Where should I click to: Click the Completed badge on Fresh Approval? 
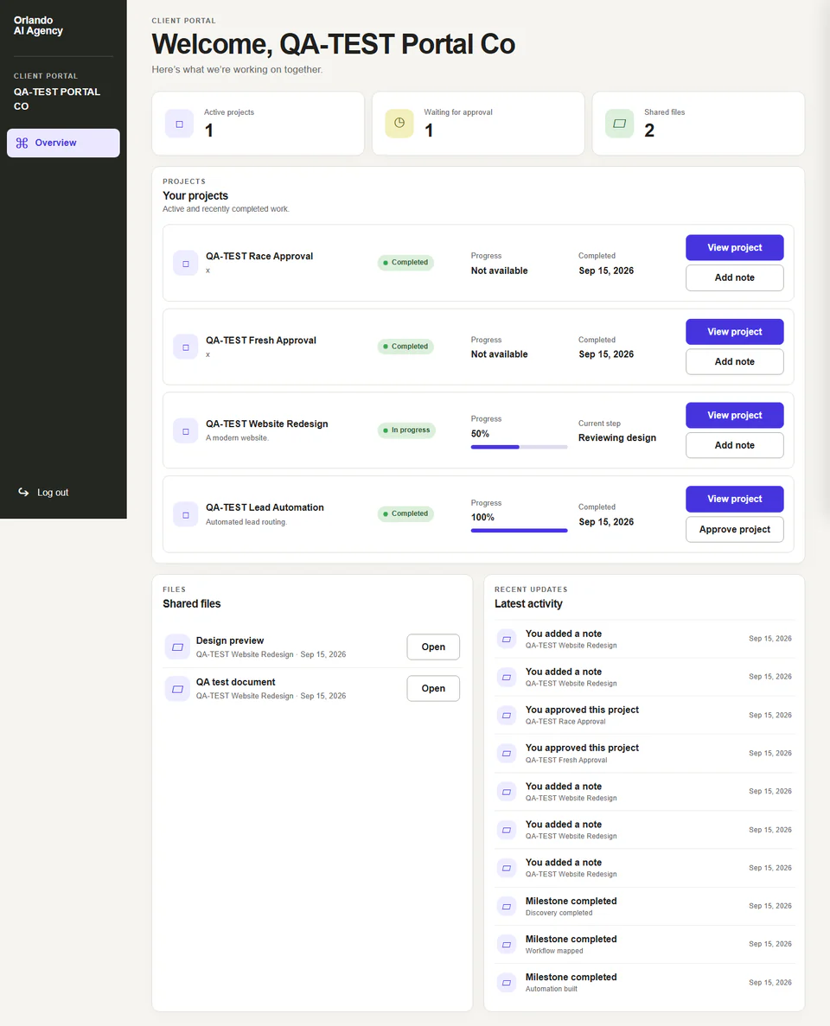pyautogui.click(x=405, y=346)
